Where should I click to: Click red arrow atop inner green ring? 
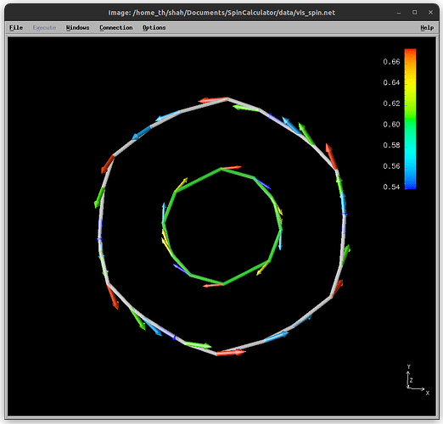[x=231, y=168]
